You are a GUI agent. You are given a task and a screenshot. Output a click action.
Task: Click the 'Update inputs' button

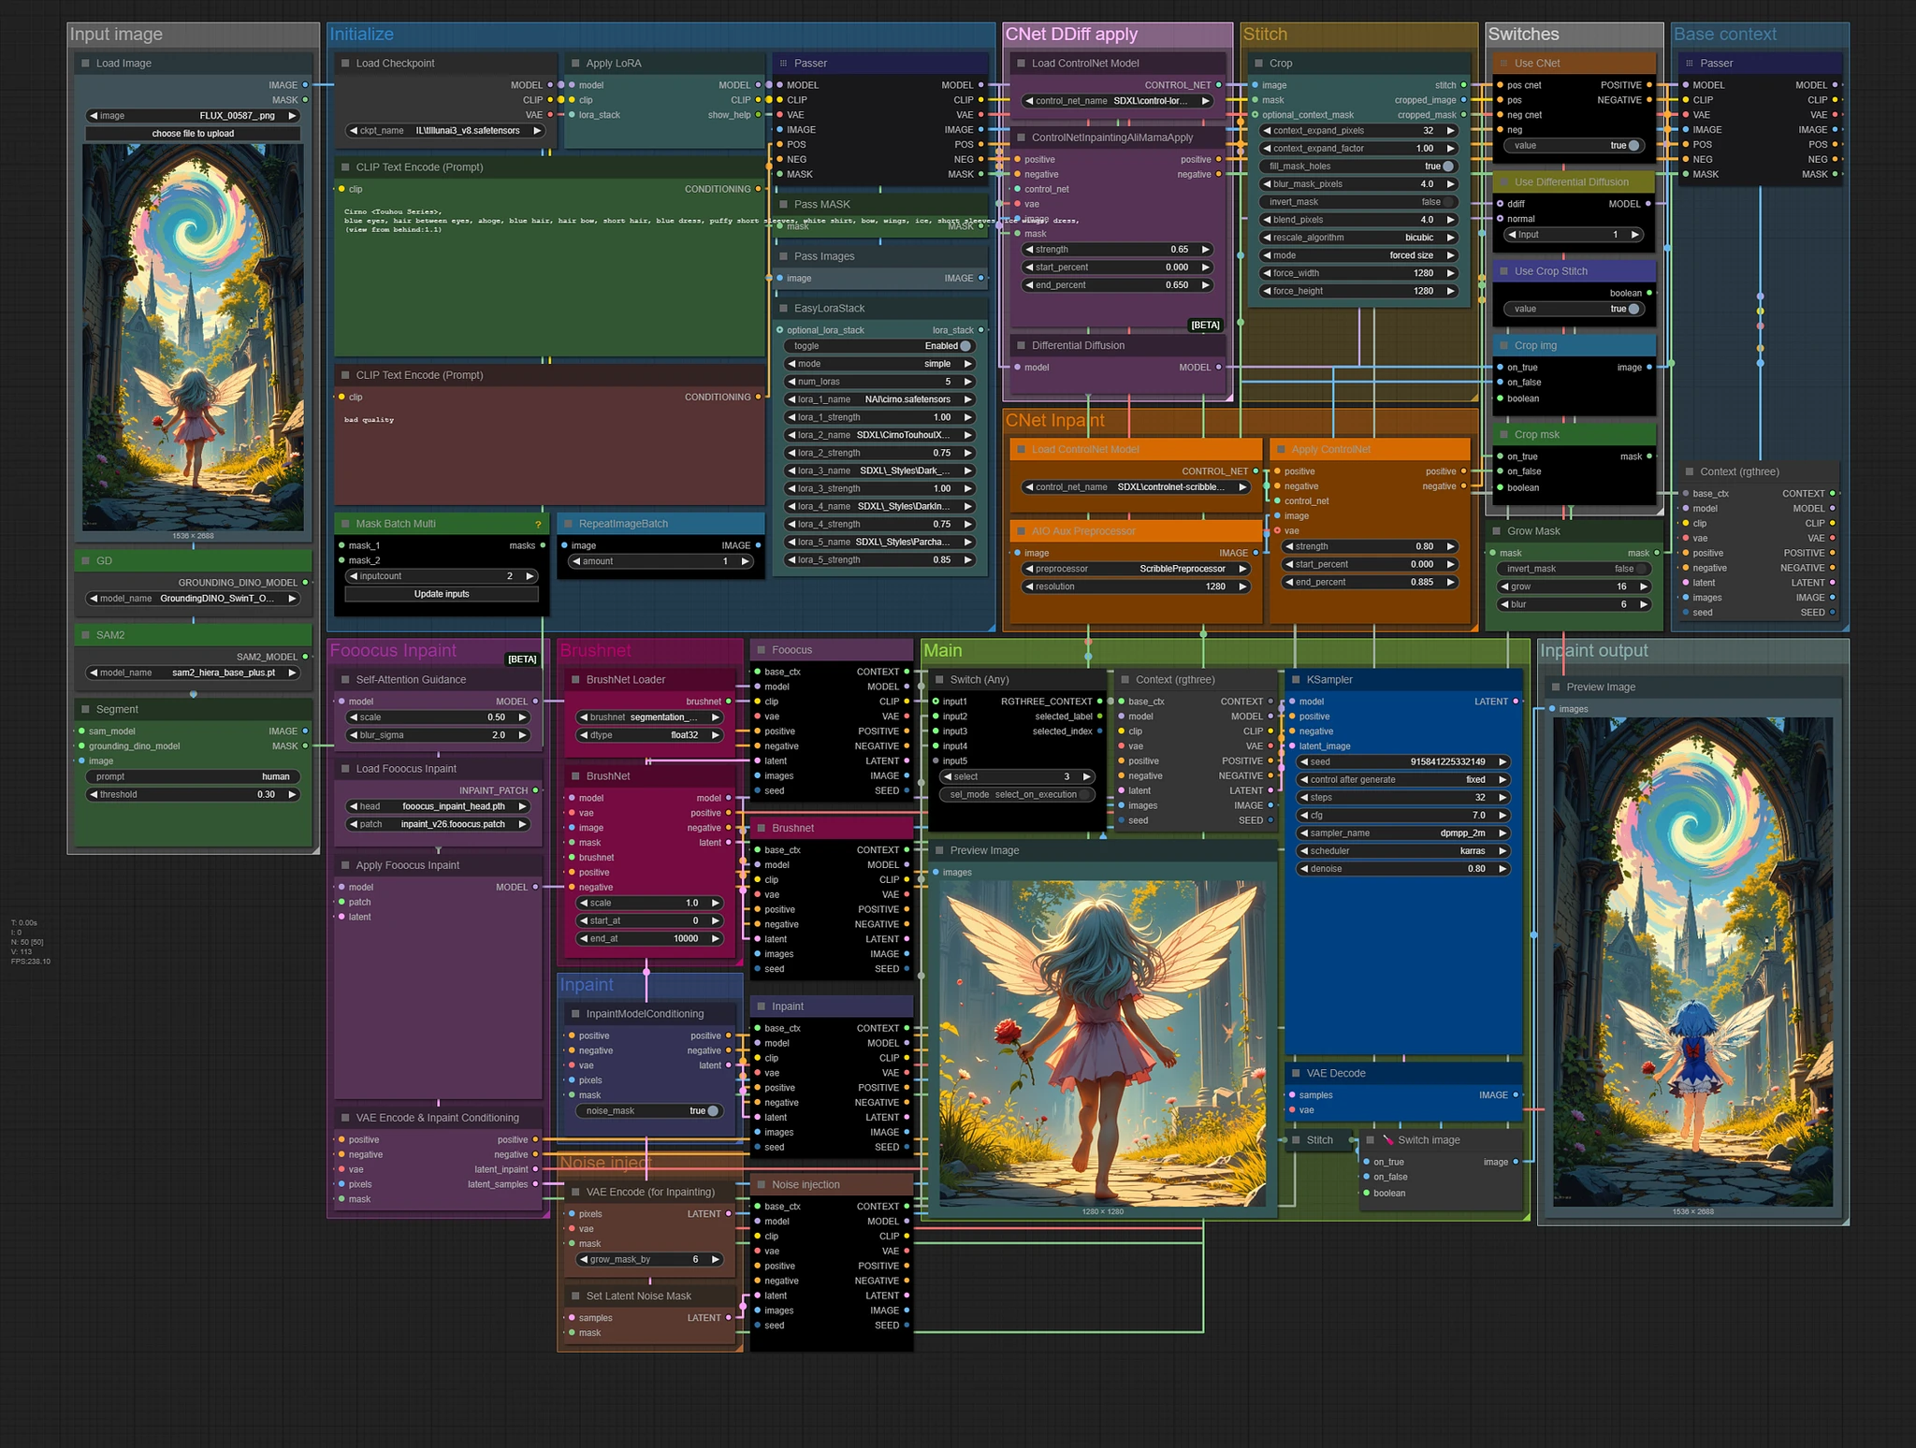coord(442,594)
